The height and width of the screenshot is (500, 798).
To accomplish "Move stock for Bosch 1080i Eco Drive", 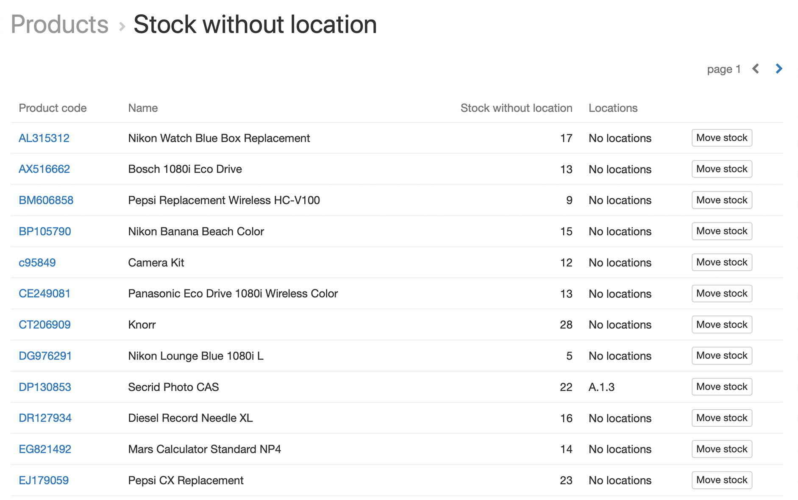I will tap(722, 169).
